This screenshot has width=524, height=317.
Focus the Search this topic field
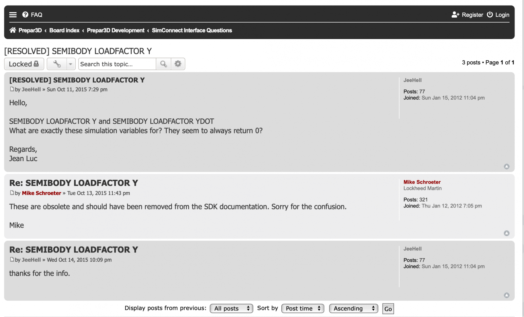pyautogui.click(x=117, y=64)
